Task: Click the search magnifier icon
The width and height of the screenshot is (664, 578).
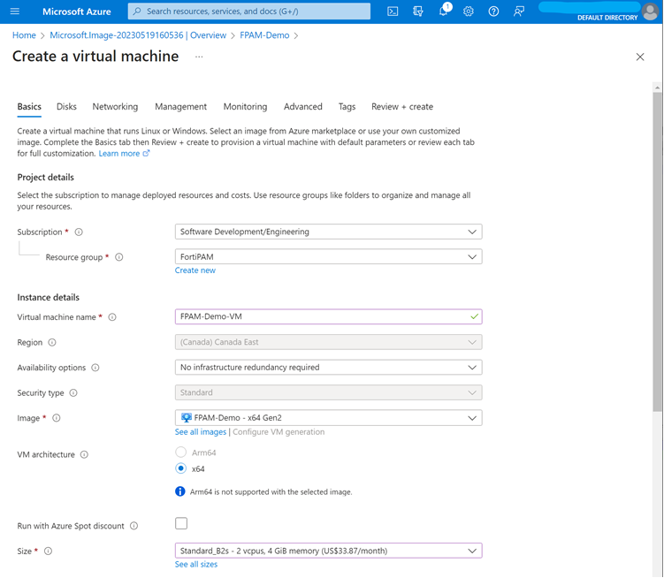Action: click(x=137, y=11)
